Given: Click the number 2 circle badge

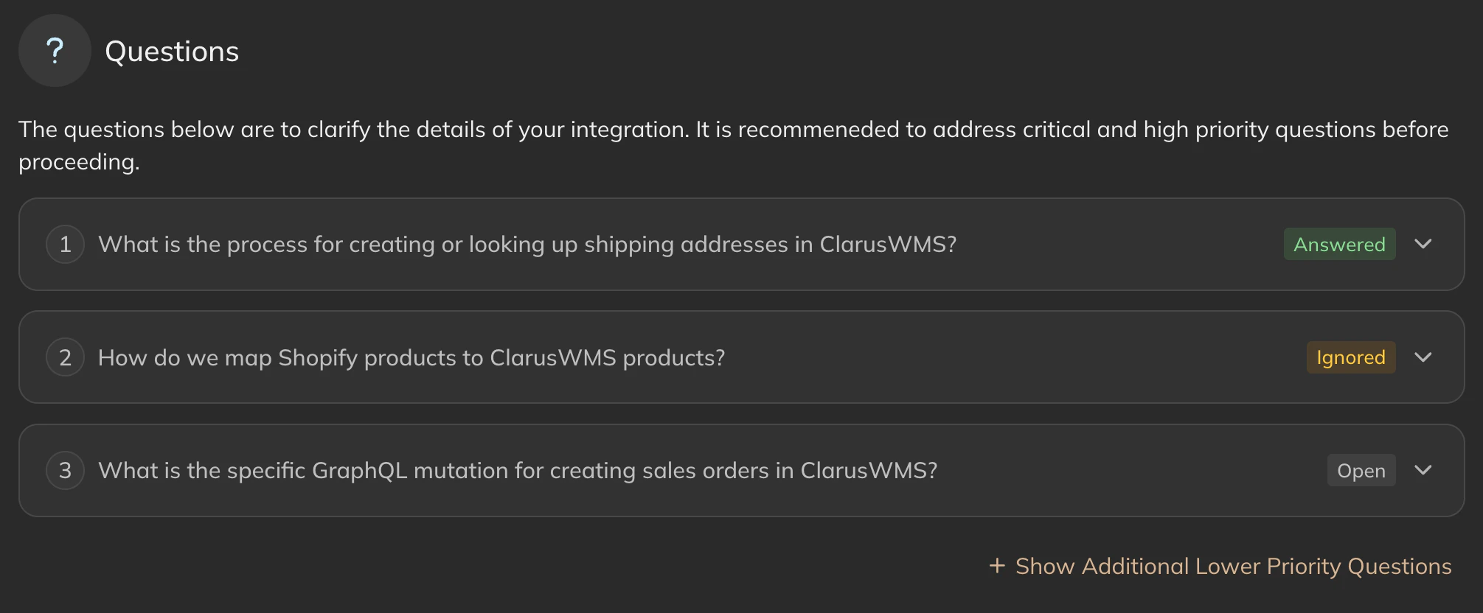Looking at the screenshot, I should [x=66, y=357].
